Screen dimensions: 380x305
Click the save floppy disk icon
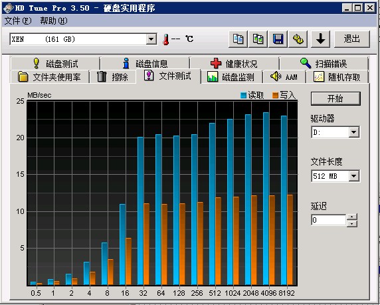click(x=278, y=39)
